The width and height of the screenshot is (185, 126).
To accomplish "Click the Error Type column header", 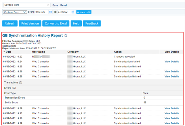I will (10, 93).
